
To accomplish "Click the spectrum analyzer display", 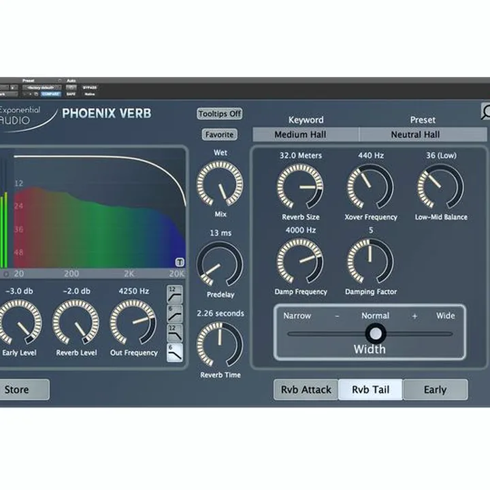I will 99,209.
